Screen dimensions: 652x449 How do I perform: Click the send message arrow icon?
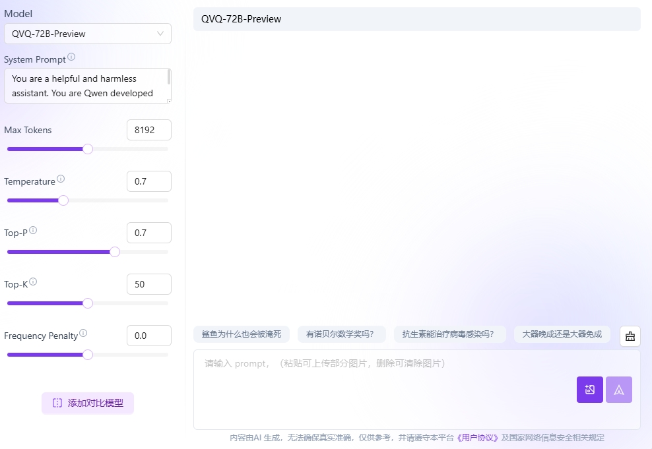pos(619,390)
